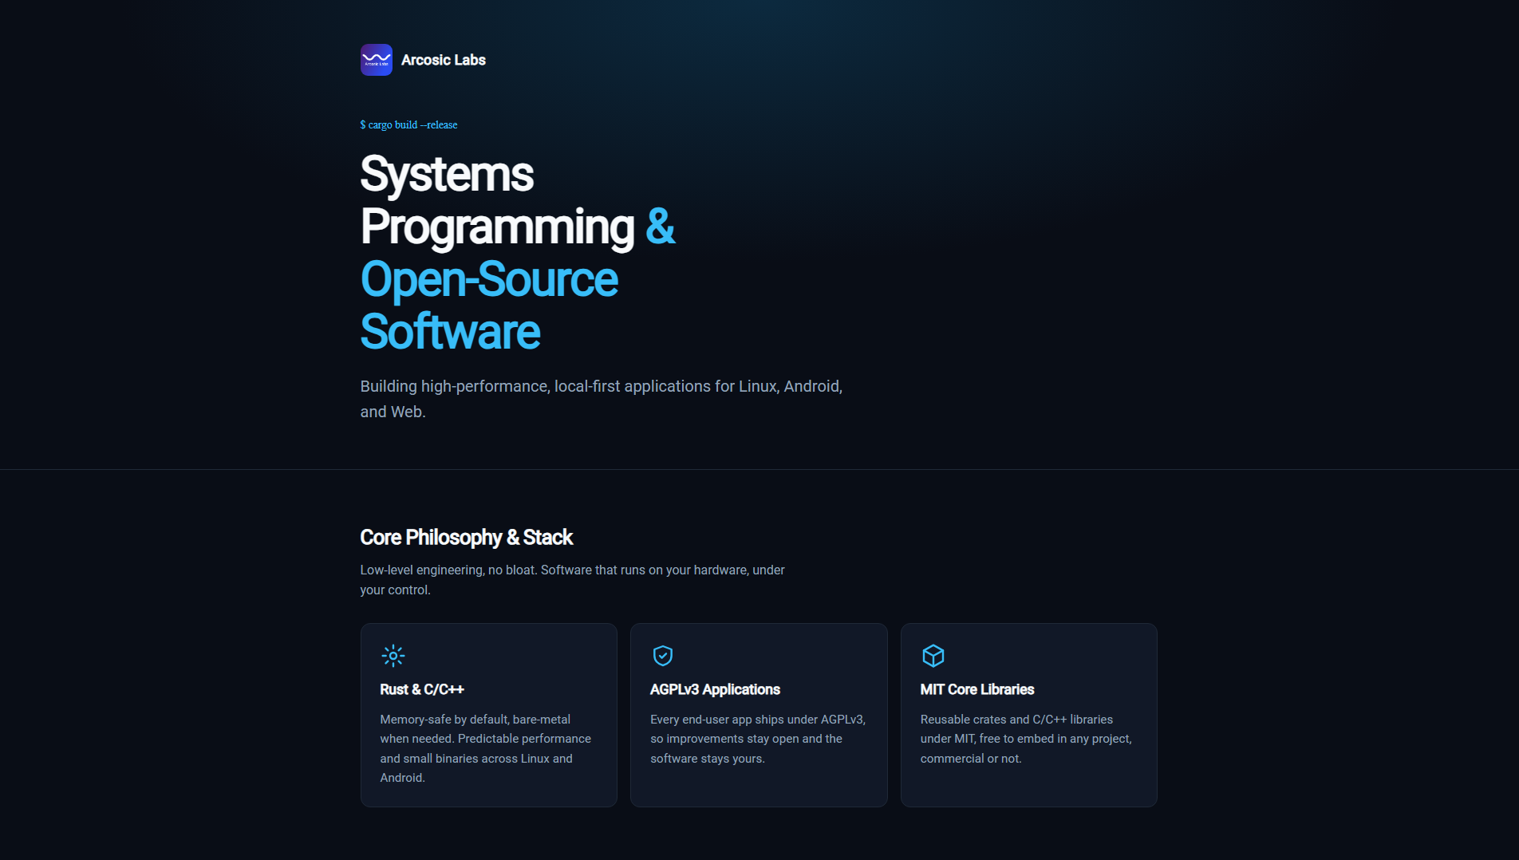
Task: Click the 'MIT Core Libraries' card title
Action: [977, 689]
